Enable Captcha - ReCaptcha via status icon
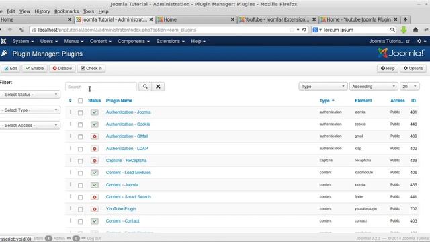Image resolution: width=430 pixels, height=242 pixels. (x=95, y=161)
